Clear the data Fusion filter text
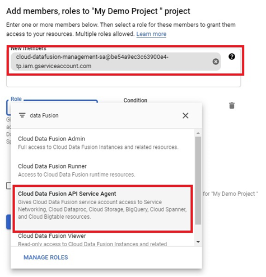 coord(185,115)
